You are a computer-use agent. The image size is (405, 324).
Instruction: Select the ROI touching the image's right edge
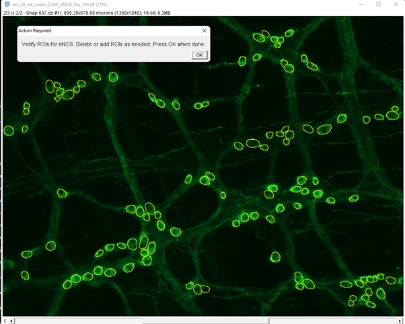click(x=393, y=115)
